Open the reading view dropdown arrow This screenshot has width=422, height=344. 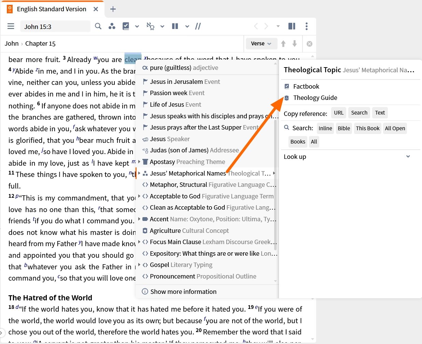pos(187,26)
